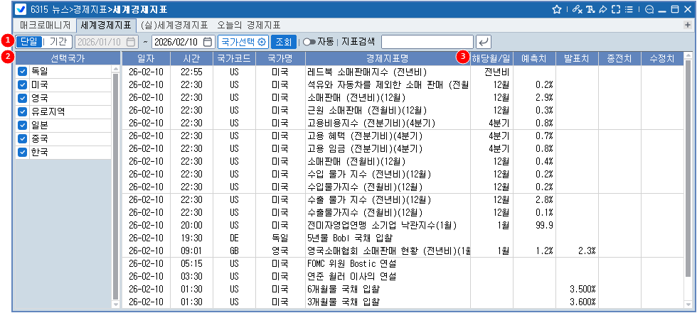Click the share arrow icon in title bar
The height and width of the screenshot is (313, 697).
[x=602, y=10]
